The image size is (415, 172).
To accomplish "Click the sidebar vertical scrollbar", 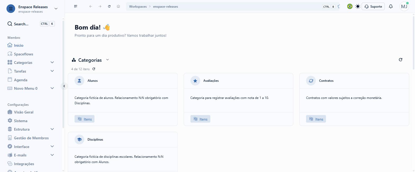I will point(63,74).
